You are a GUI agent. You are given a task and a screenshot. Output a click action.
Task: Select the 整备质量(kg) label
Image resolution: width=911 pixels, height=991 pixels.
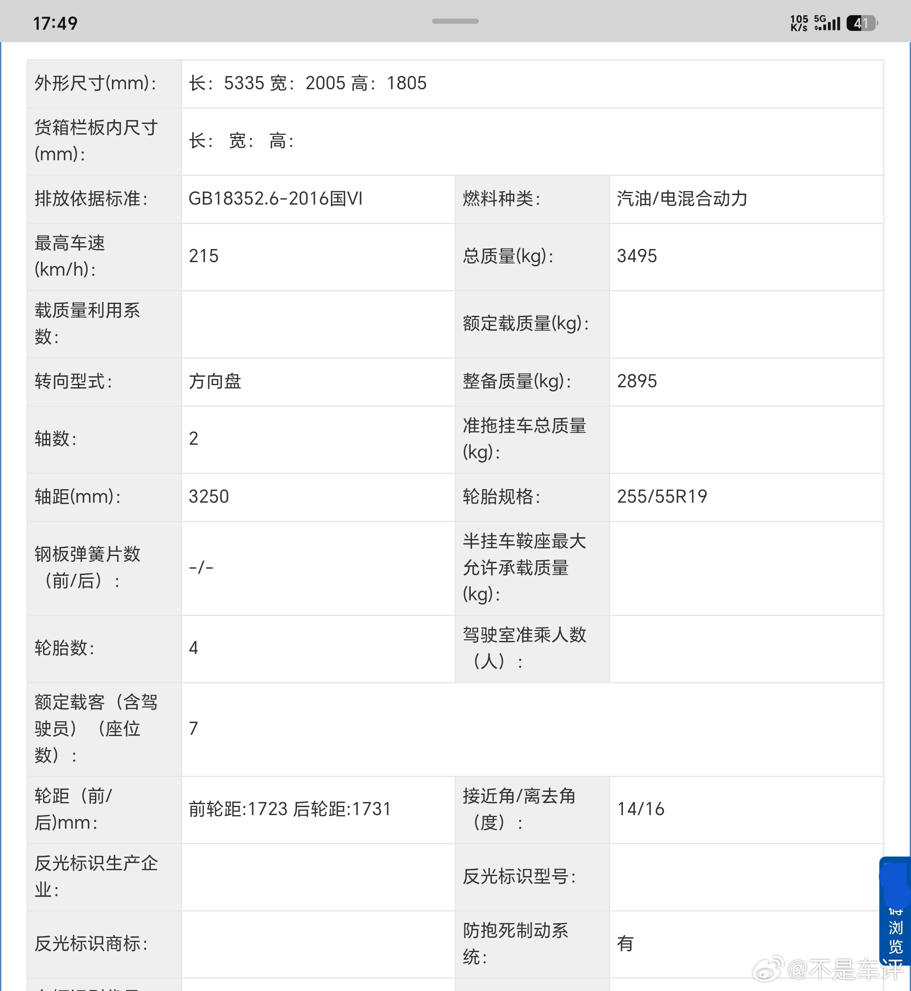[x=517, y=382]
